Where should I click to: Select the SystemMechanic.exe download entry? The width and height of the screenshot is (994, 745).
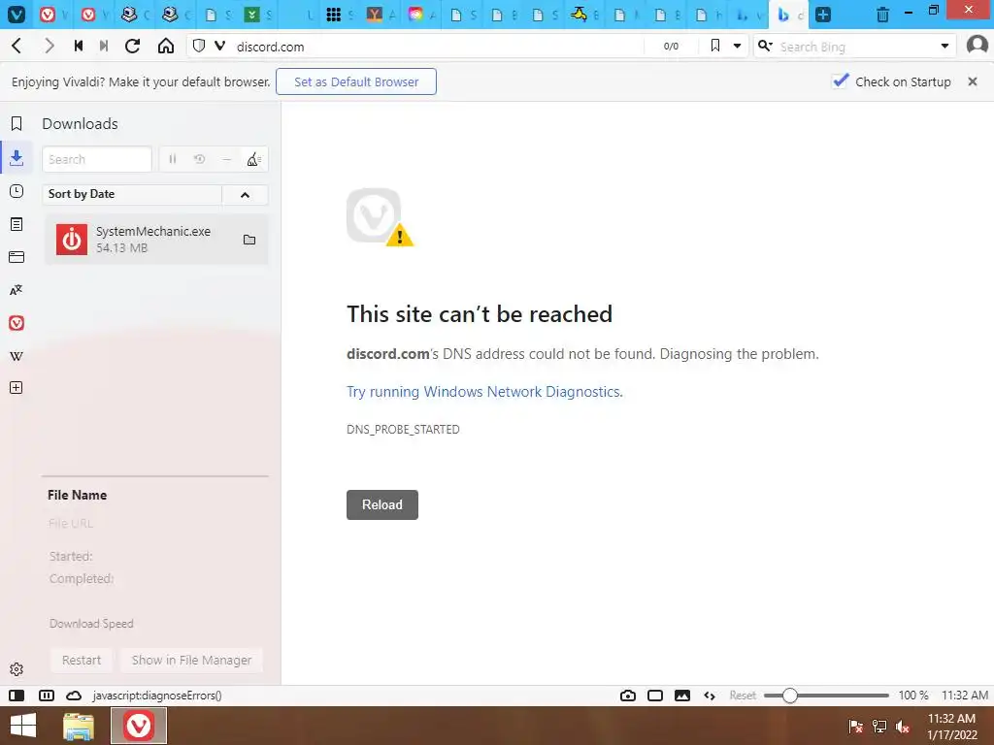[156, 240]
